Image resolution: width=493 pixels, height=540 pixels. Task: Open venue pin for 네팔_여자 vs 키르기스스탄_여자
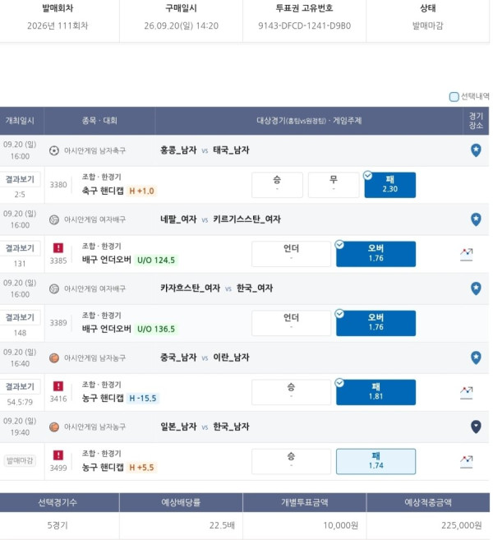pos(476,219)
